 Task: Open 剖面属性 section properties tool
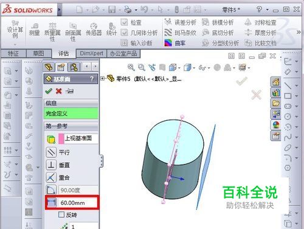[x=73, y=32]
